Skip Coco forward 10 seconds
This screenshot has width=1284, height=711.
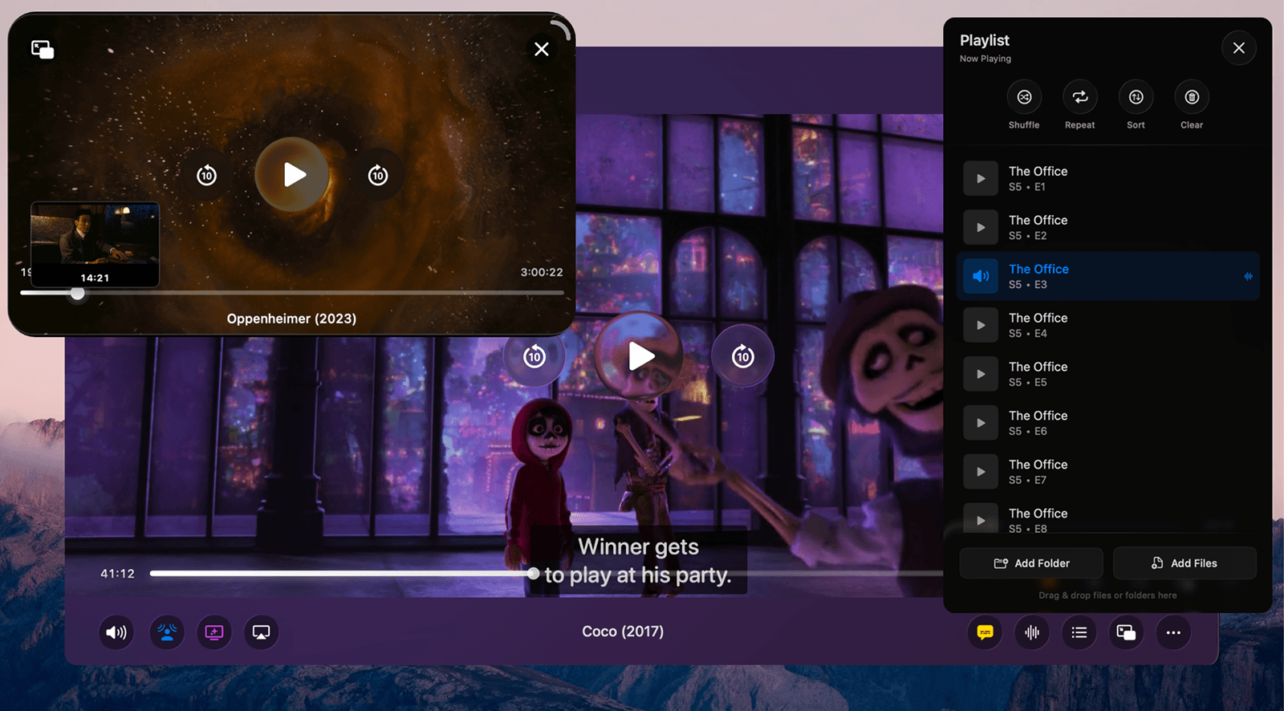tap(743, 356)
